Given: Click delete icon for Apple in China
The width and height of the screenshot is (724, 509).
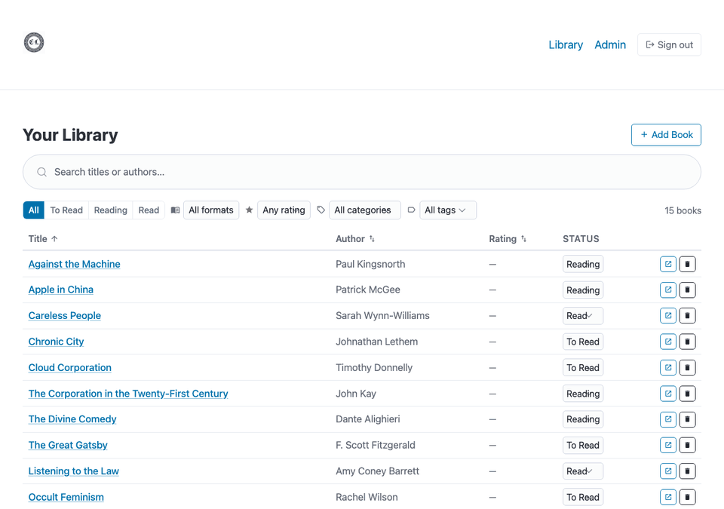Looking at the screenshot, I should 687,290.
